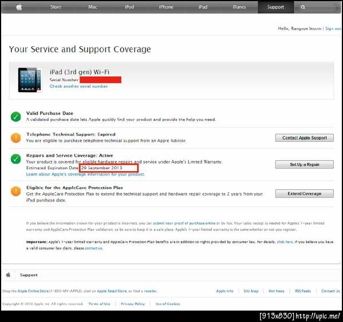Click the reseller link

tap(150, 291)
